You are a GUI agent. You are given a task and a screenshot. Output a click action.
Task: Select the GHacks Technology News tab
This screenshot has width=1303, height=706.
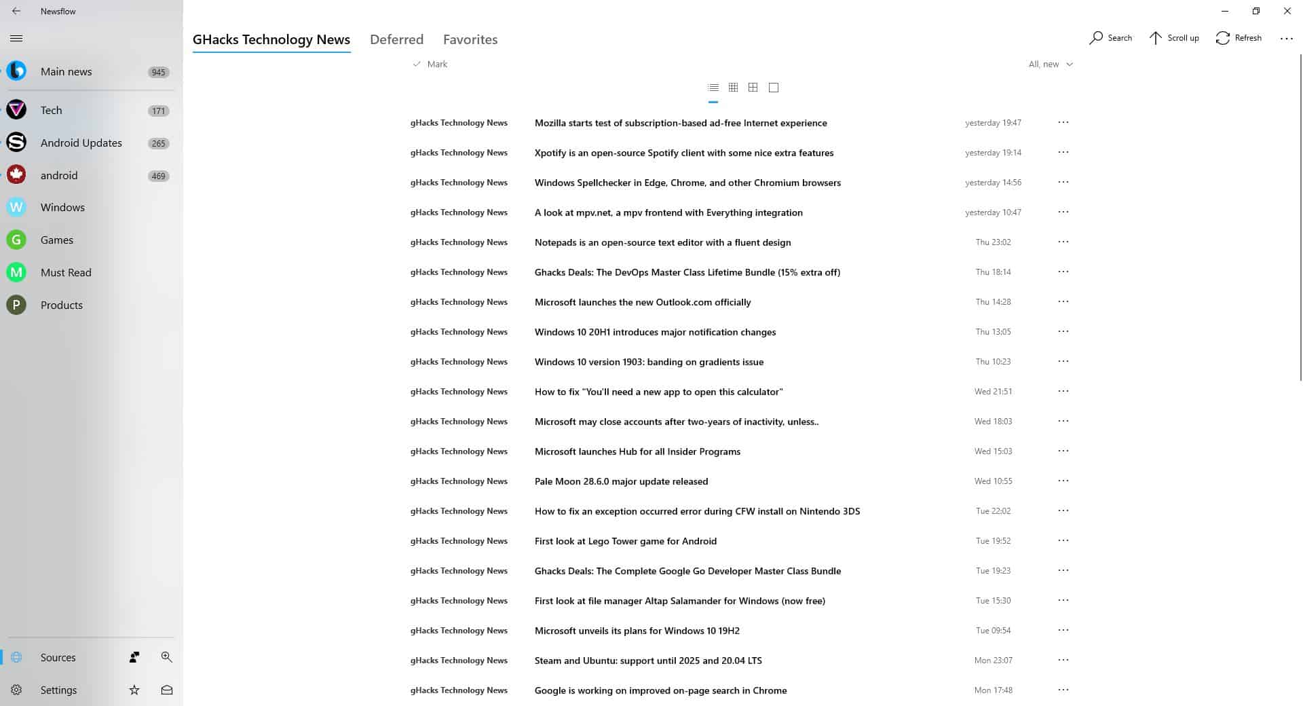click(x=271, y=39)
